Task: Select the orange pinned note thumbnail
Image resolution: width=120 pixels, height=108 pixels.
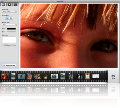Action: point(88,76)
